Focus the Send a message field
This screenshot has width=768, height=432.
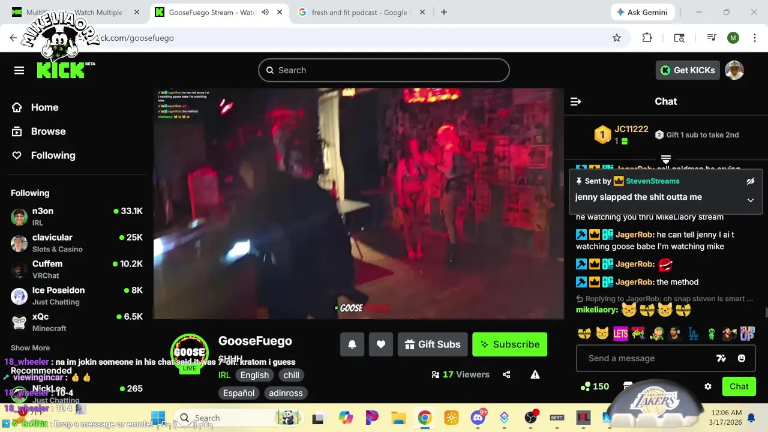[x=666, y=358]
